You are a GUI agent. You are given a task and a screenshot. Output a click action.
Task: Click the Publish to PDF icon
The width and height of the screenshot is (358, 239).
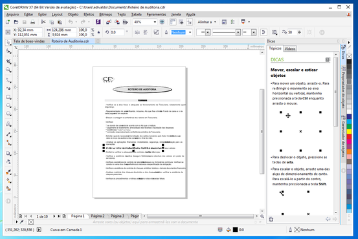[125, 22]
